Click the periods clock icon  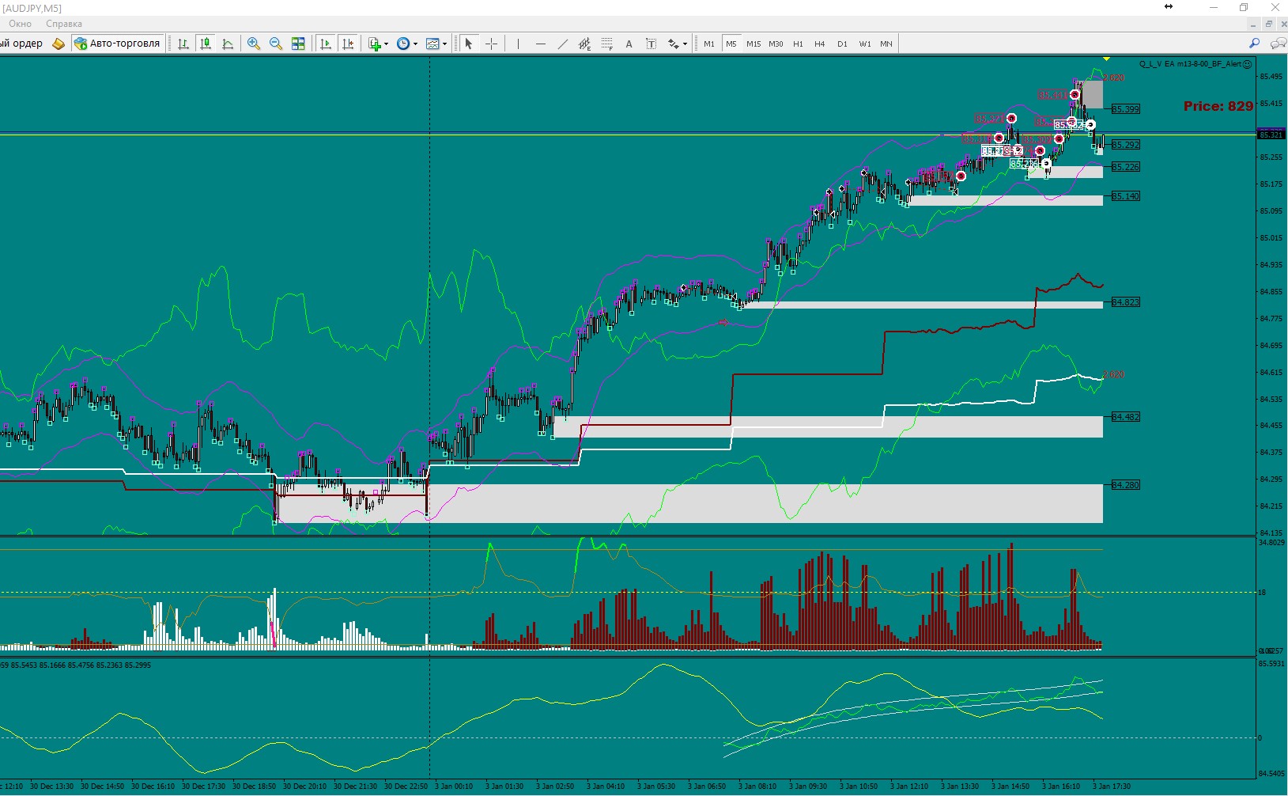(x=403, y=44)
